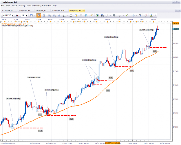
Task: Close the AUD/CHF, H4 tab
Action: tap(83, 11)
